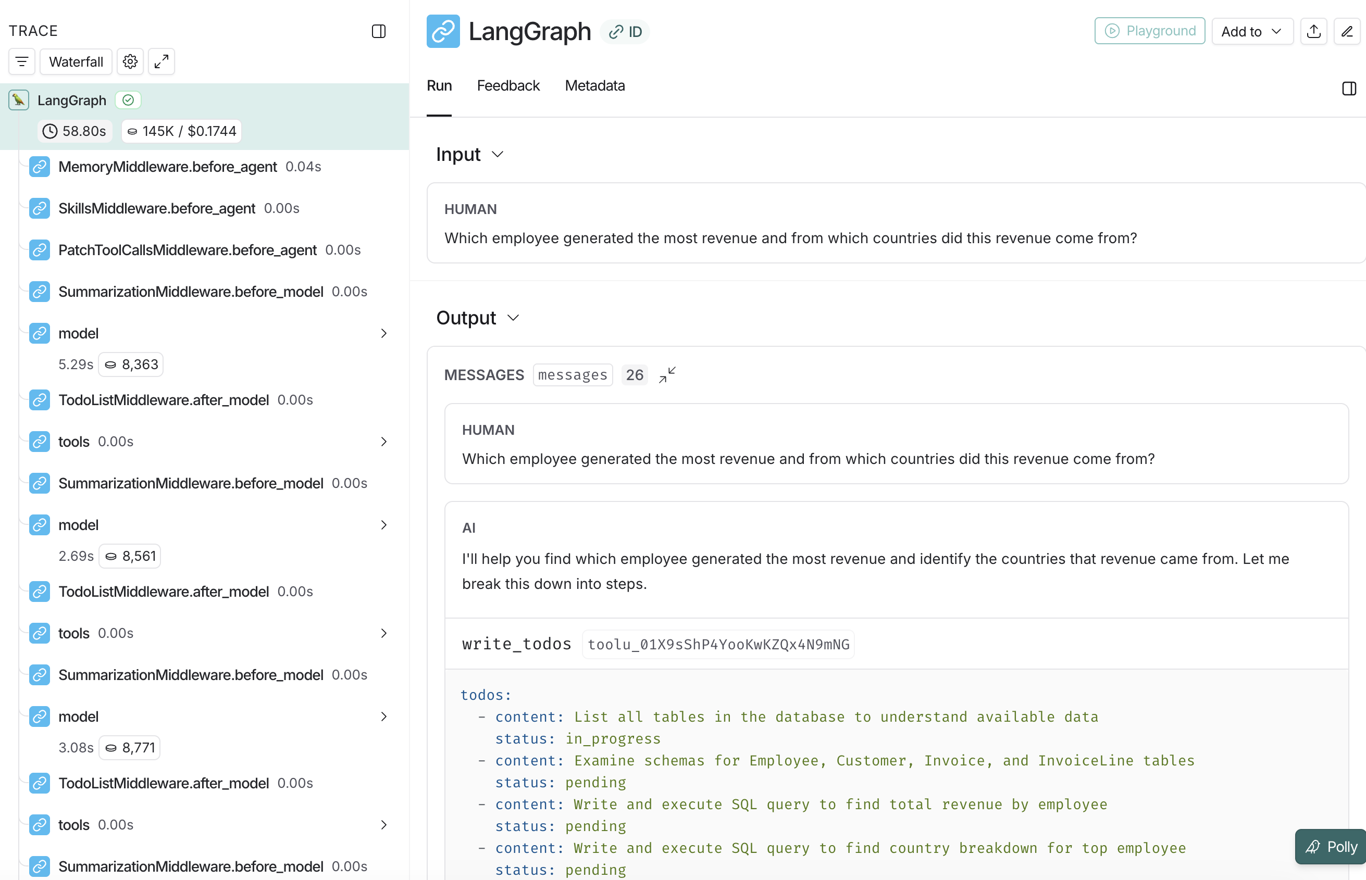Switch to the Run tab
Image resolution: width=1366 pixels, height=880 pixels.
(x=439, y=86)
